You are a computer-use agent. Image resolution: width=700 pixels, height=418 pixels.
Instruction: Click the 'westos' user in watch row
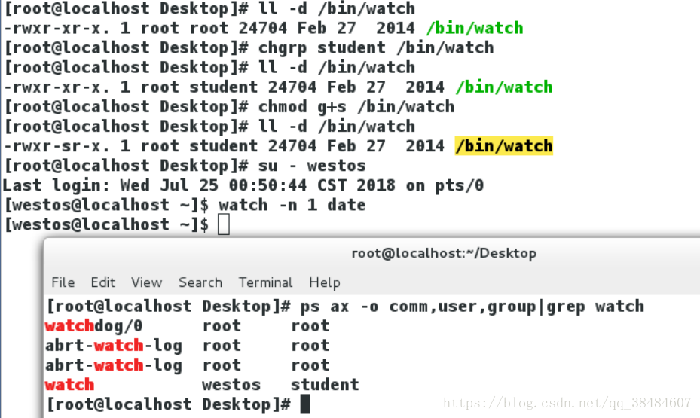tap(231, 385)
